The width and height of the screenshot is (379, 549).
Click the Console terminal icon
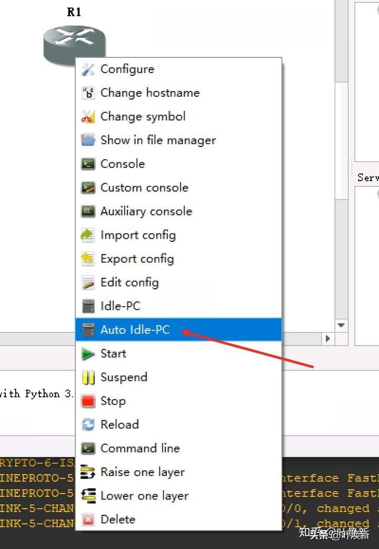[x=88, y=164]
